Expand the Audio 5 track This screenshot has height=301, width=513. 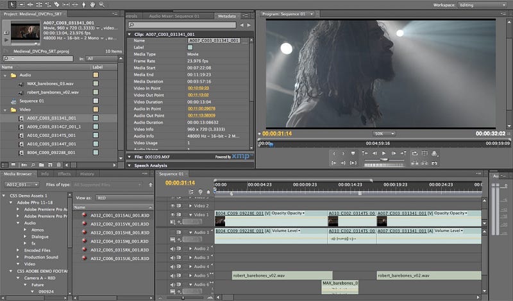190,276
